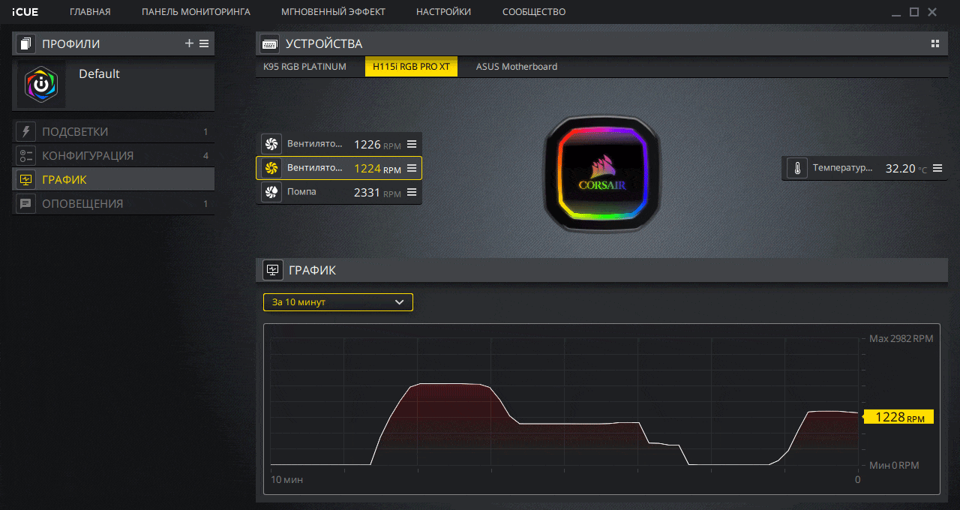This screenshot has width=960, height=510.
Task: Click the temperature thermometer icon
Action: (x=796, y=168)
